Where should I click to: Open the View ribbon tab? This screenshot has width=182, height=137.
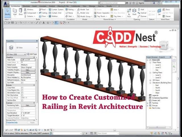point(84,6)
